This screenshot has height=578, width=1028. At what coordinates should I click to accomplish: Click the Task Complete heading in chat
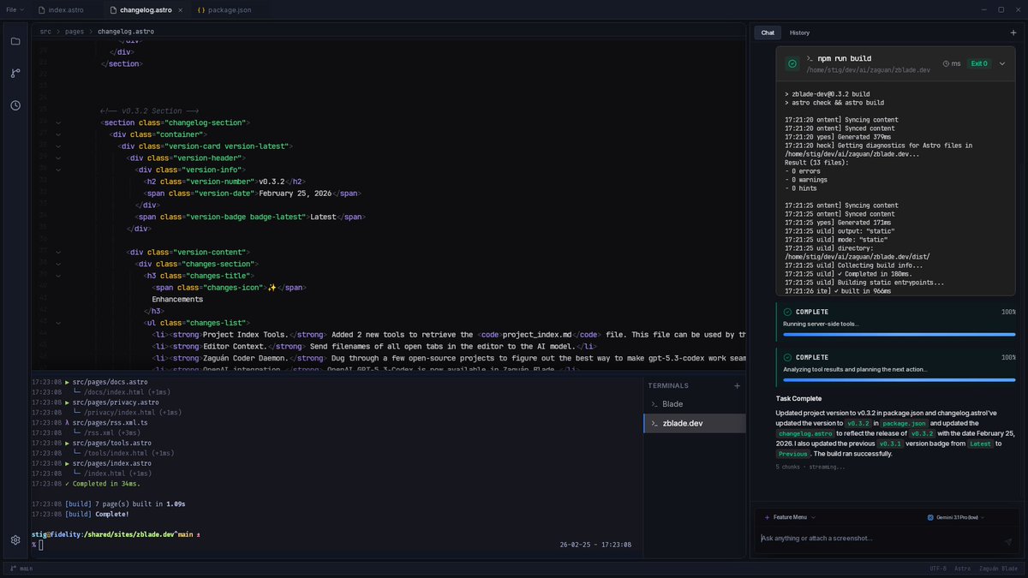pos(798,398)
